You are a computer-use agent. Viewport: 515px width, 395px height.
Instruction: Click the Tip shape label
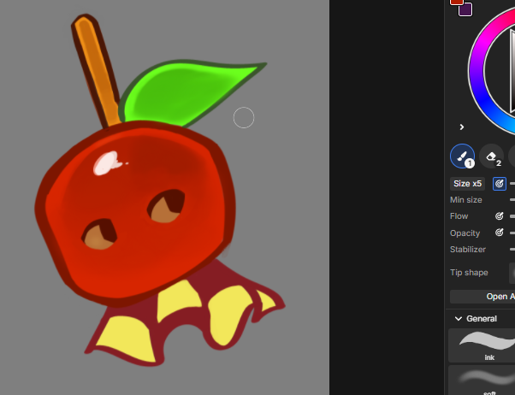click(469, 273)
